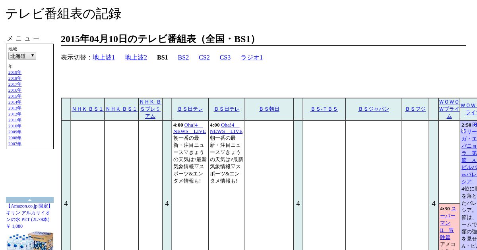
Task: Open the BSフジ channel header link
Action: click(415, 109)
